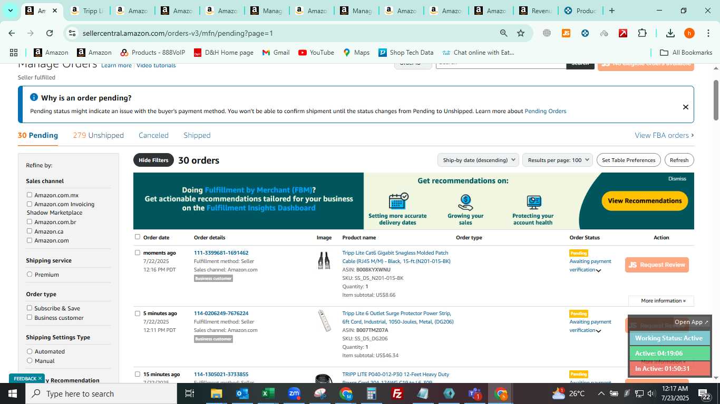Screen dimensions: 720x404
Task: Switch to the Tripp Li browser tab
Action: point(86,11)
